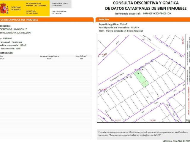Click 'Parcela construida sin división horizontal' text
Image resolution: width=190 pixels, height=142 pixels.
tap(124, 31)
